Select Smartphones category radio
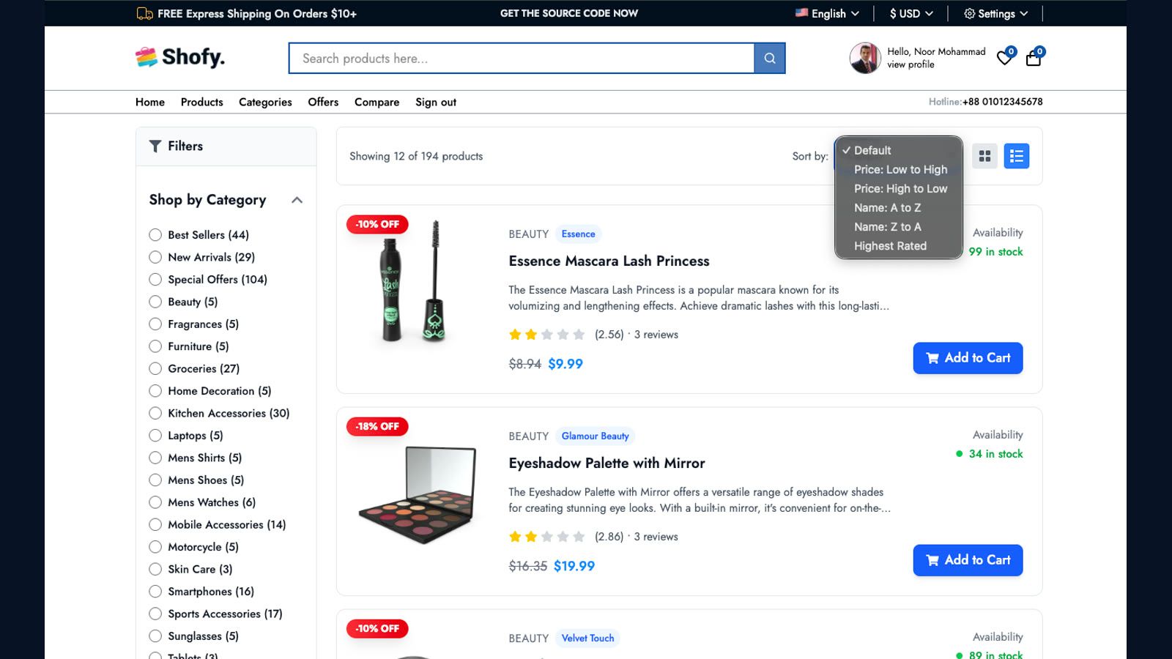This screenshot has width=1172, height=659. click(x=155, y=592)
